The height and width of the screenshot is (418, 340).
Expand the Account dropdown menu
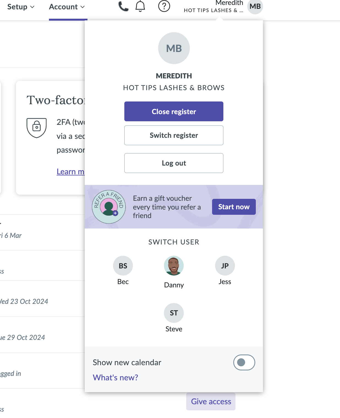pyautogui.click(x=67, y=7)
